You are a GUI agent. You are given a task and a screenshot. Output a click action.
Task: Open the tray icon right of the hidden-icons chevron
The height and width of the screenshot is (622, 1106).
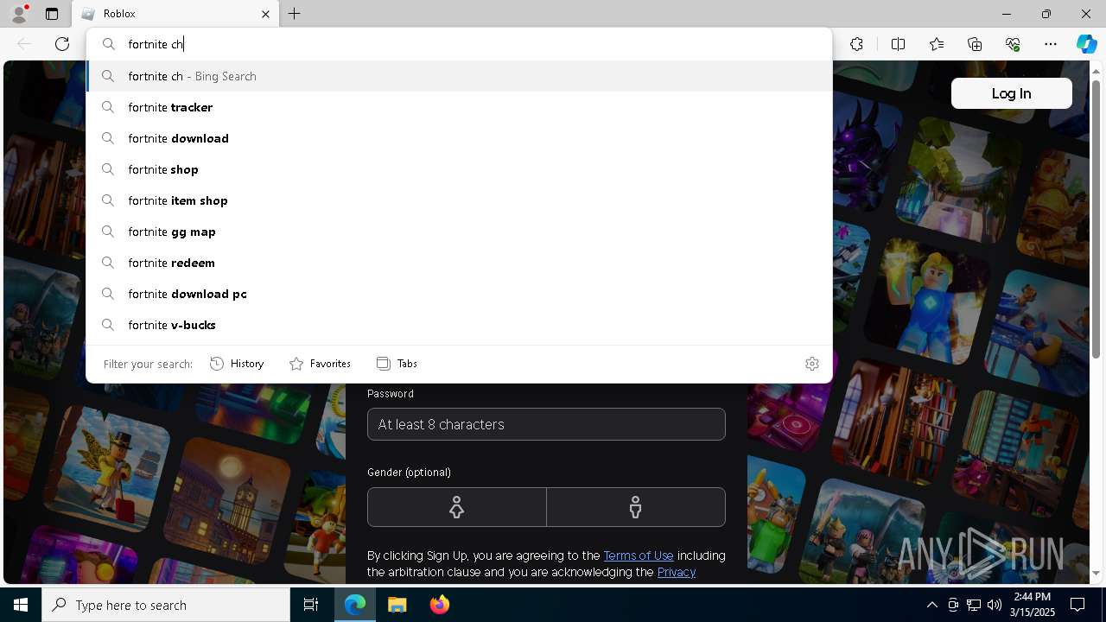[x=953, y=605]
